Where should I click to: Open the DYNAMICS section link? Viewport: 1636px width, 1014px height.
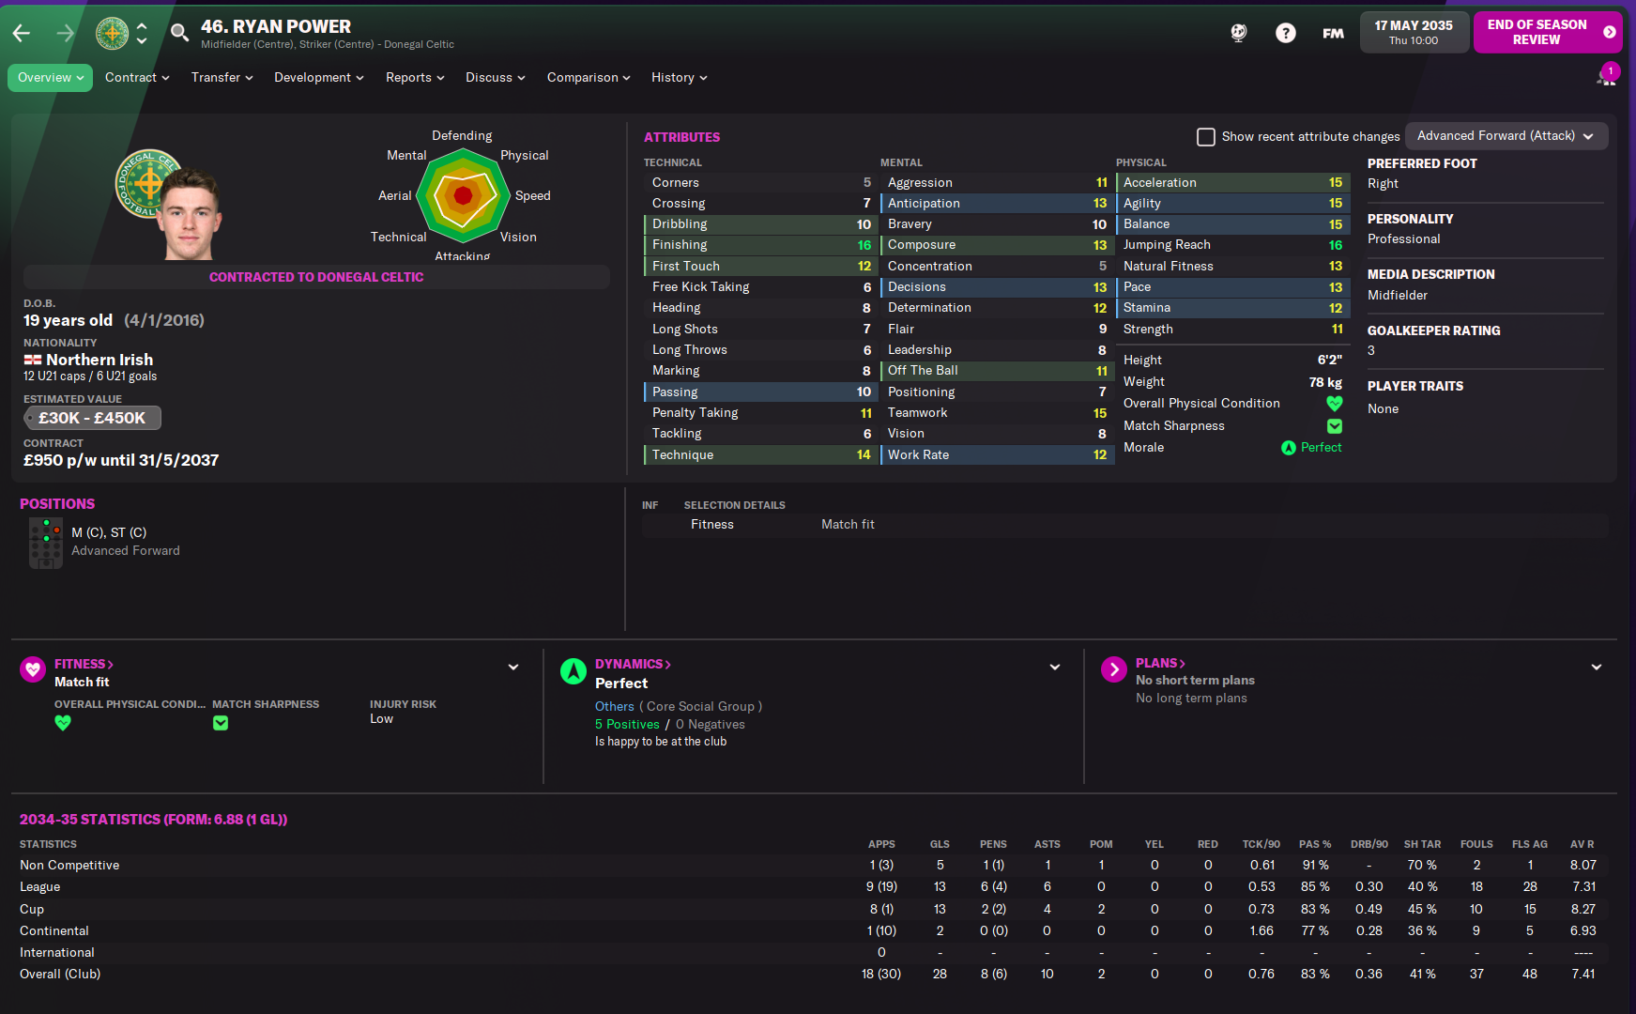click(x=633, y=664)
